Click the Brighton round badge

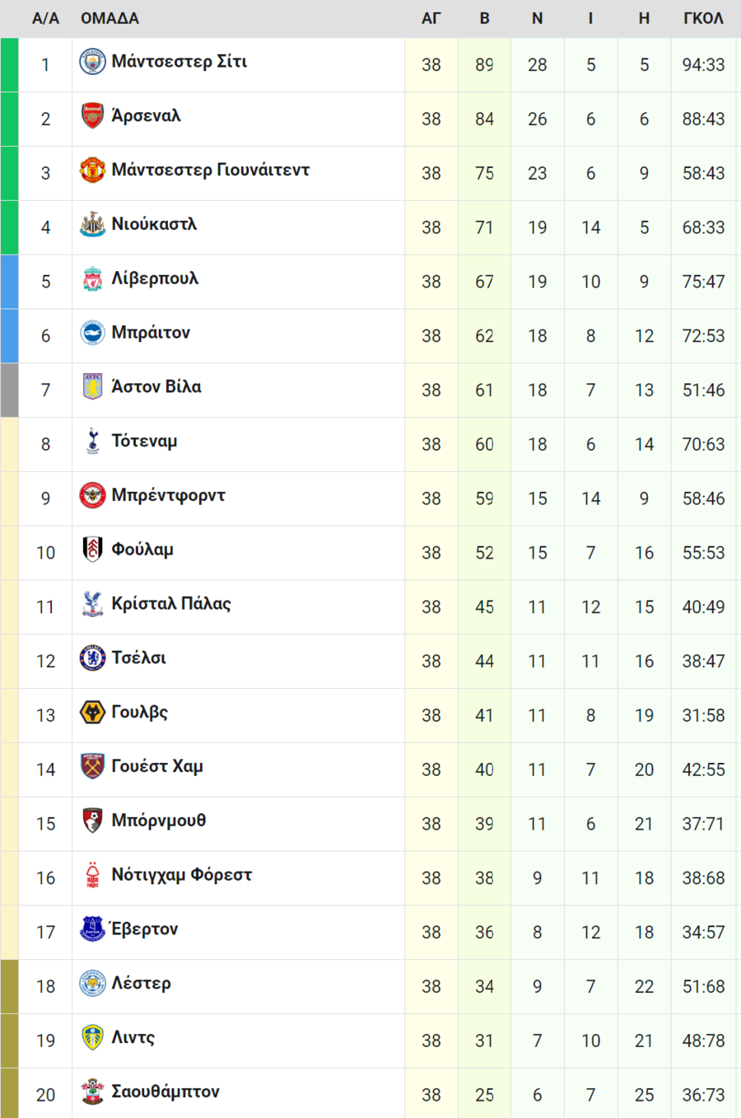pos(92,333)
